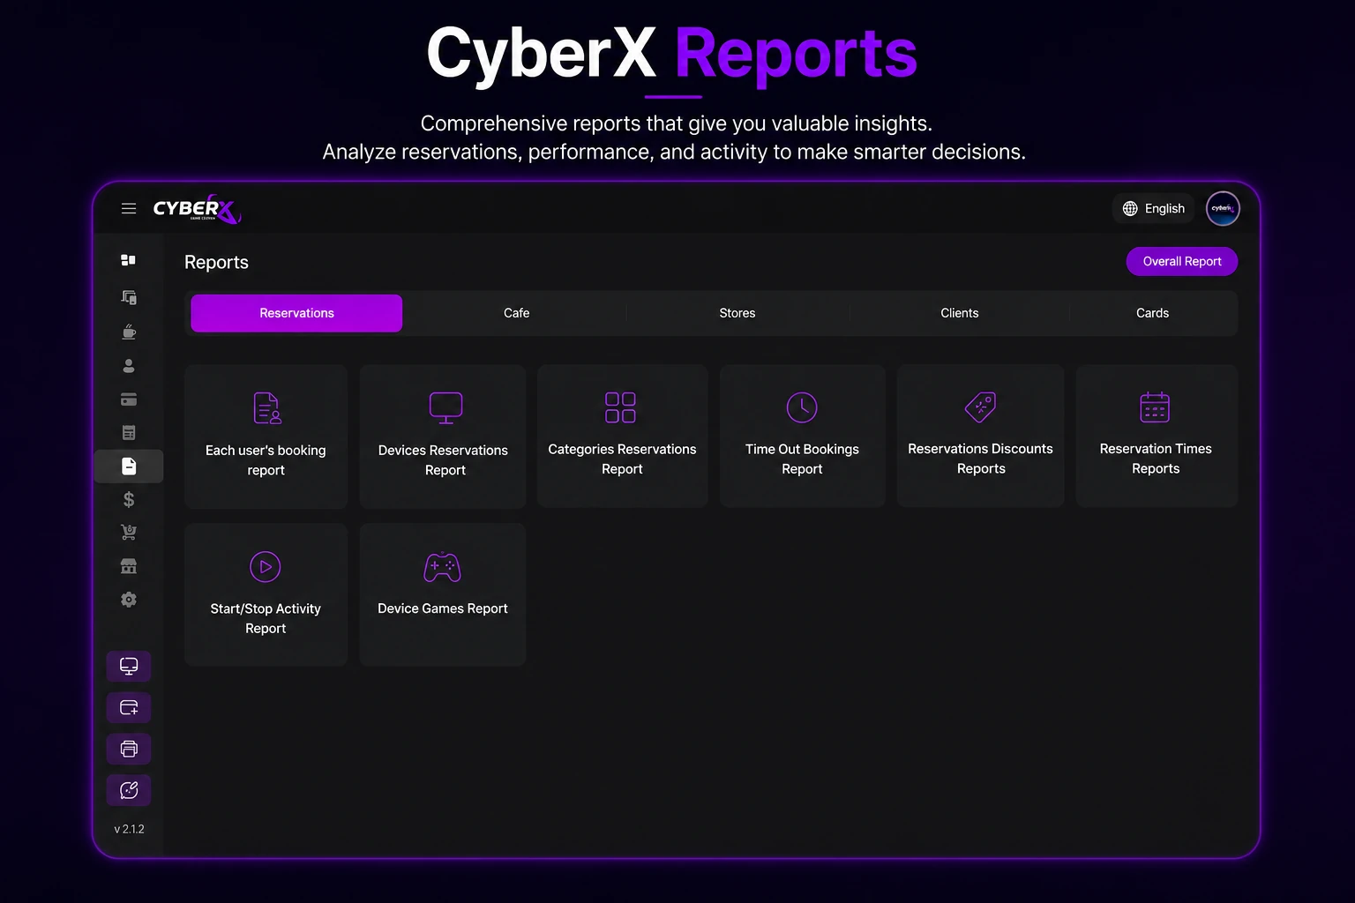Viewport: 1355px width, 903px height.
Task: Click the Reservations Discounts tag icon
Action: tap(980, 407)
